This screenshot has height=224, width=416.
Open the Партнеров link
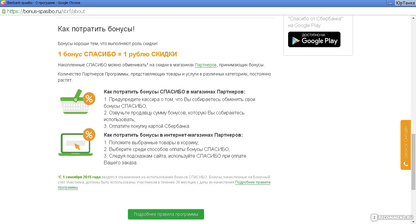click(x=206, y=65)
